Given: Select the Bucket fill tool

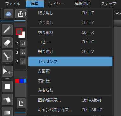Looking at the screenshot, I should 7,99.
